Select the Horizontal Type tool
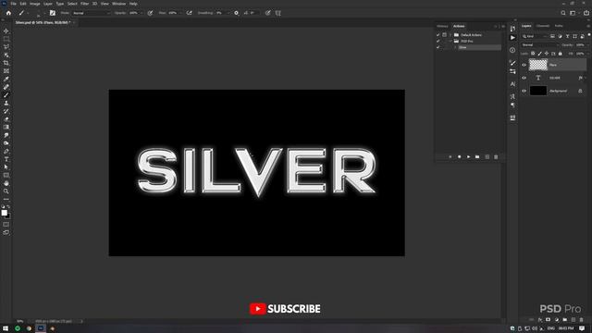 (x=6, y=159)
